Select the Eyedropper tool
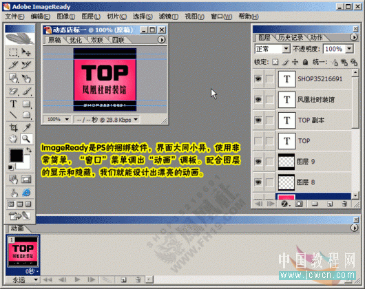The image size is (365, 289). [26, 127]
